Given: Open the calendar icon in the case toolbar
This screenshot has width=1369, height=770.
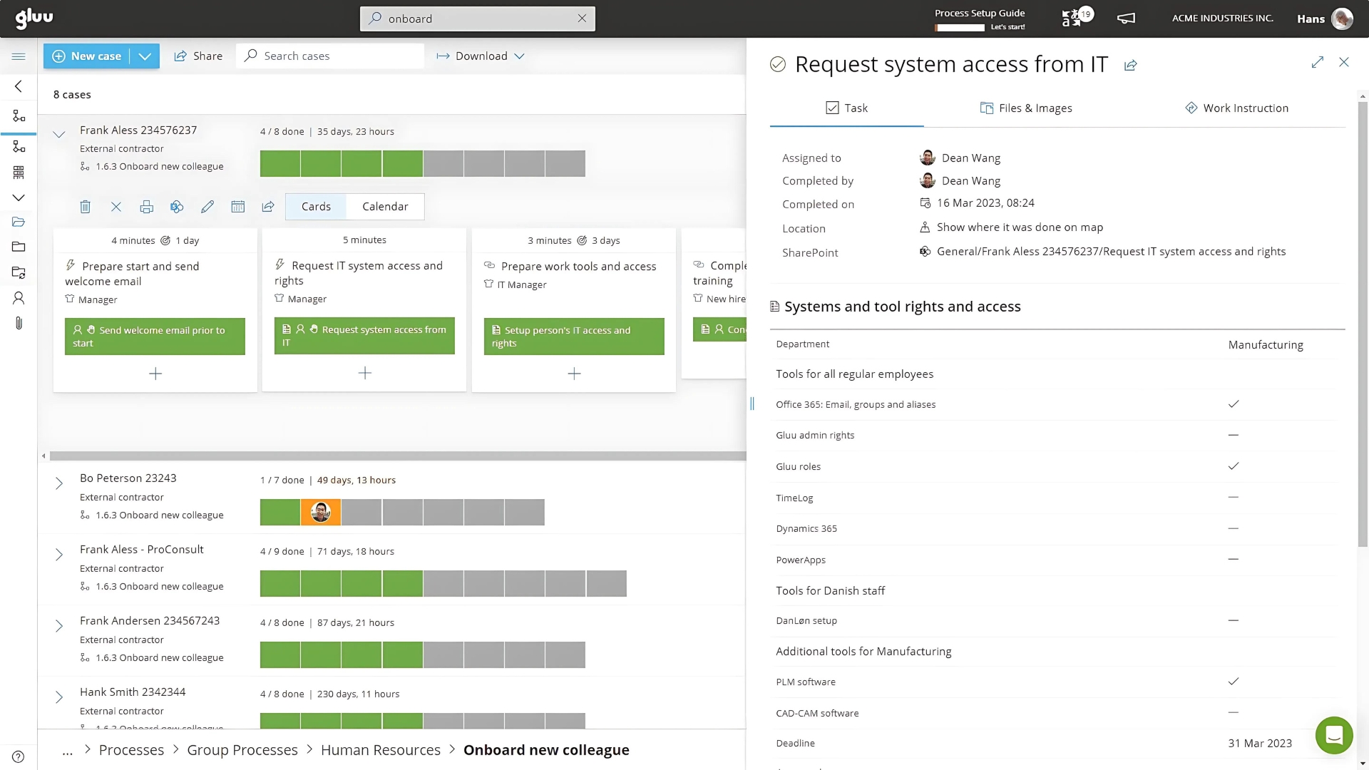Looking at the screenshot, I should coord(238,207).
